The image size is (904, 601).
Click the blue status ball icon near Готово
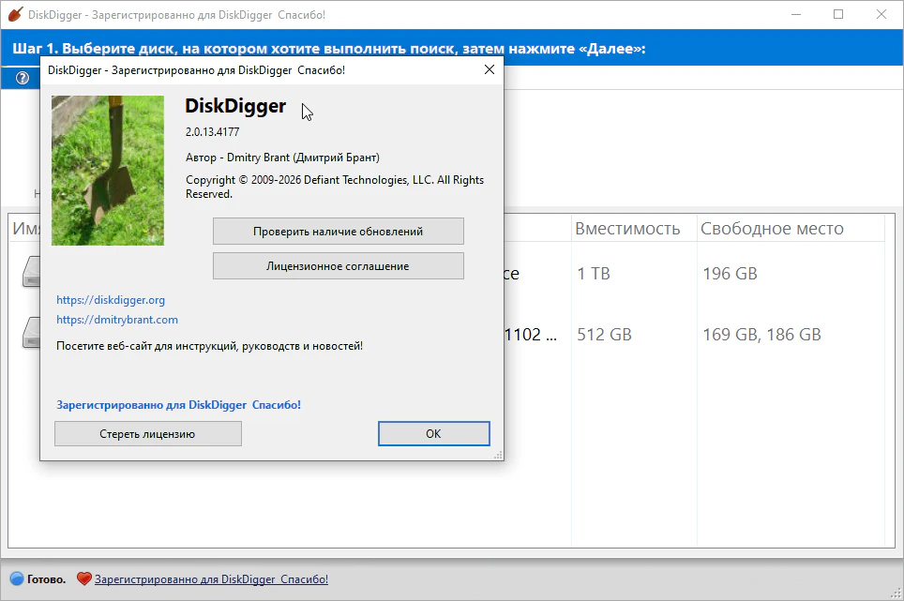16,579
